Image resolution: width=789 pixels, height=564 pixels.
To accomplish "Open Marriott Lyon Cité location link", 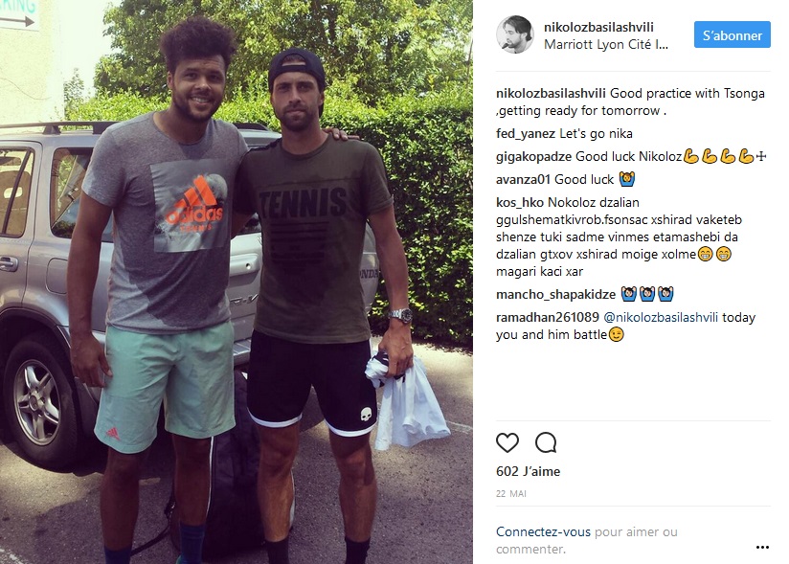I will click(606, 44).
